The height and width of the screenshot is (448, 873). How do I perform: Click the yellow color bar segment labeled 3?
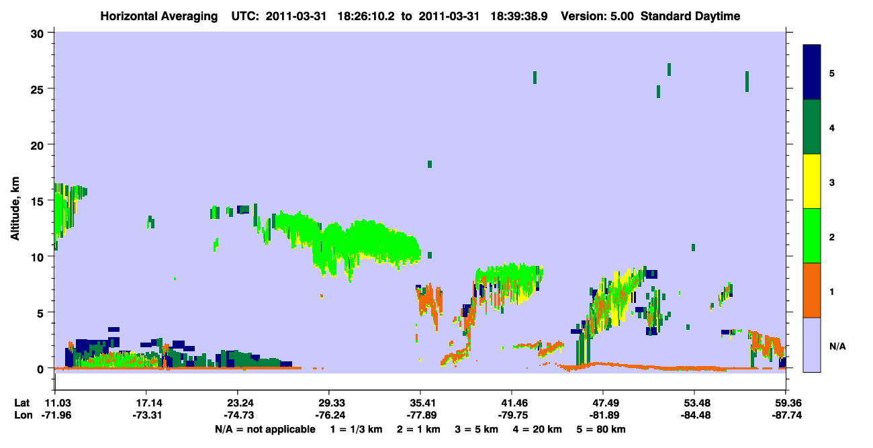(812, 181)
